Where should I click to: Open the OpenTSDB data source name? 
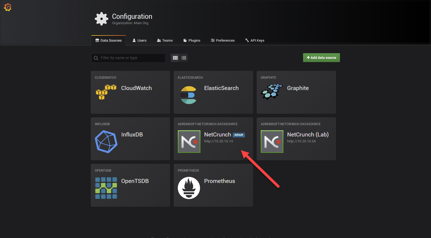click(x=135, y=181)
